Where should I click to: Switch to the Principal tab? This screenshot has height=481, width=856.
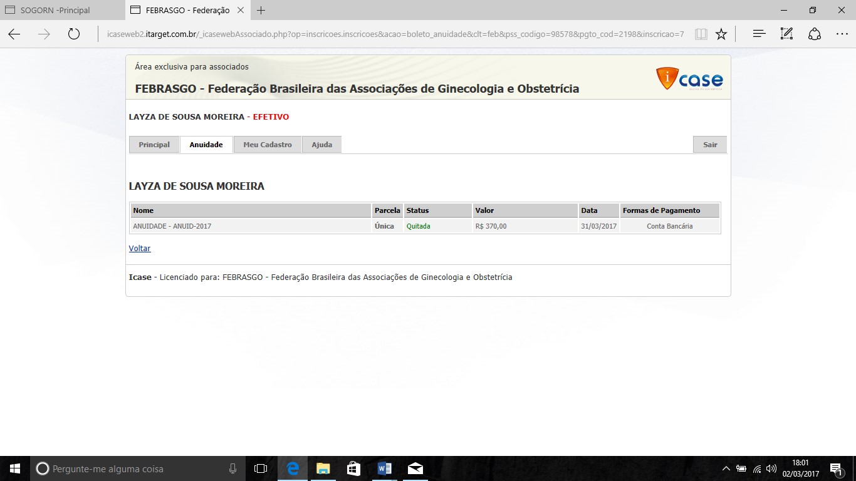pos(154,145)
